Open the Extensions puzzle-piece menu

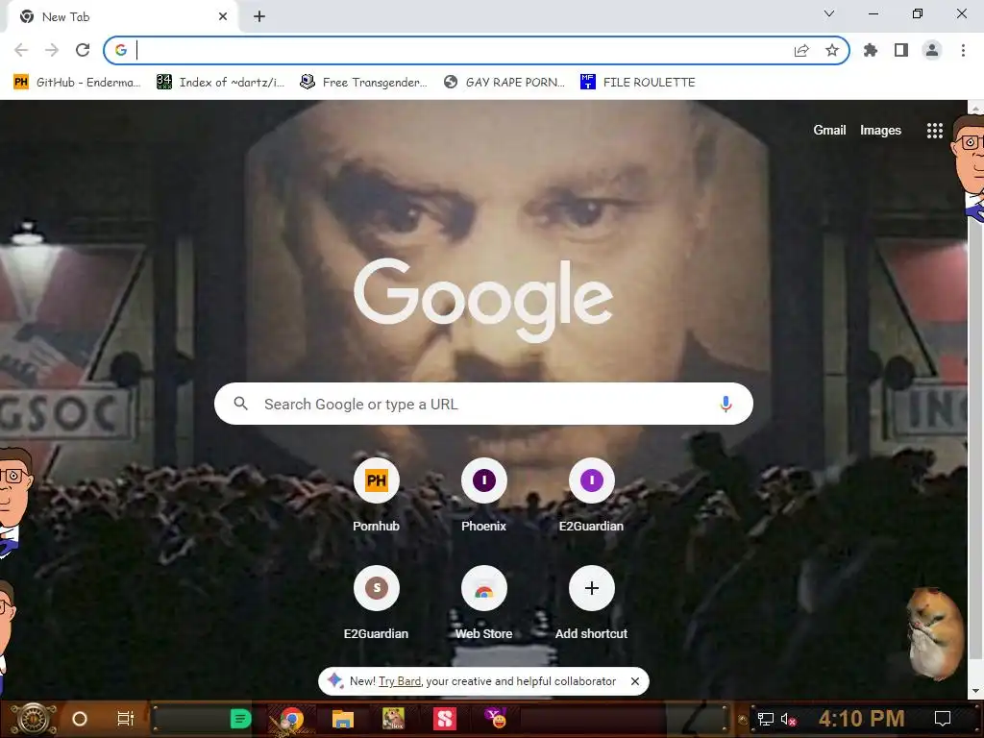[x=871, y=50]
